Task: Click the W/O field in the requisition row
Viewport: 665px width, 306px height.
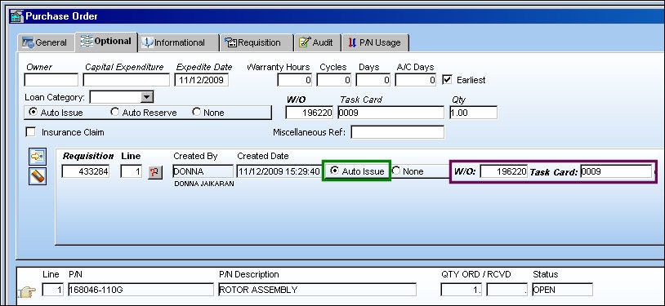Action: (504, 171)
